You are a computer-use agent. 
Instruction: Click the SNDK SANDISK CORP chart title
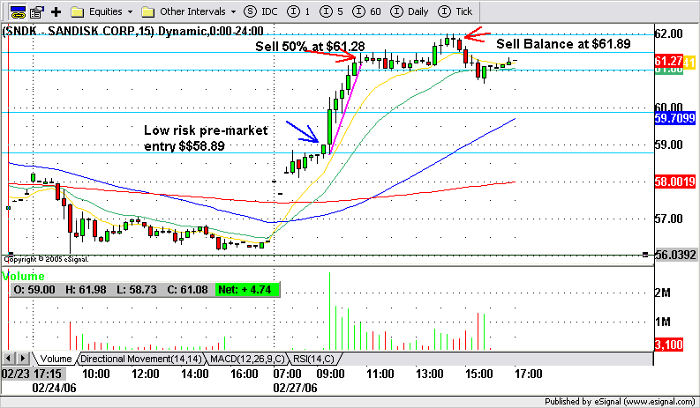(x=133, y=31)
